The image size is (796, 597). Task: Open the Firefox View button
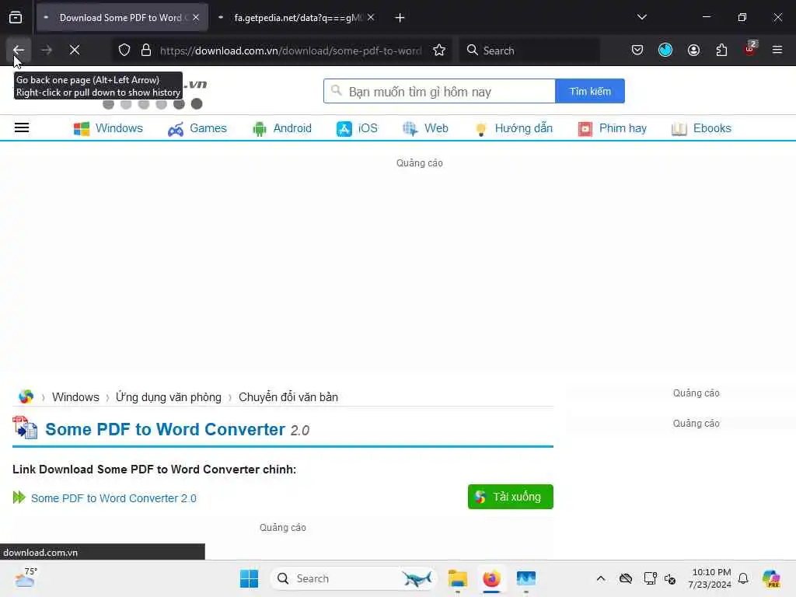(16, 18)
